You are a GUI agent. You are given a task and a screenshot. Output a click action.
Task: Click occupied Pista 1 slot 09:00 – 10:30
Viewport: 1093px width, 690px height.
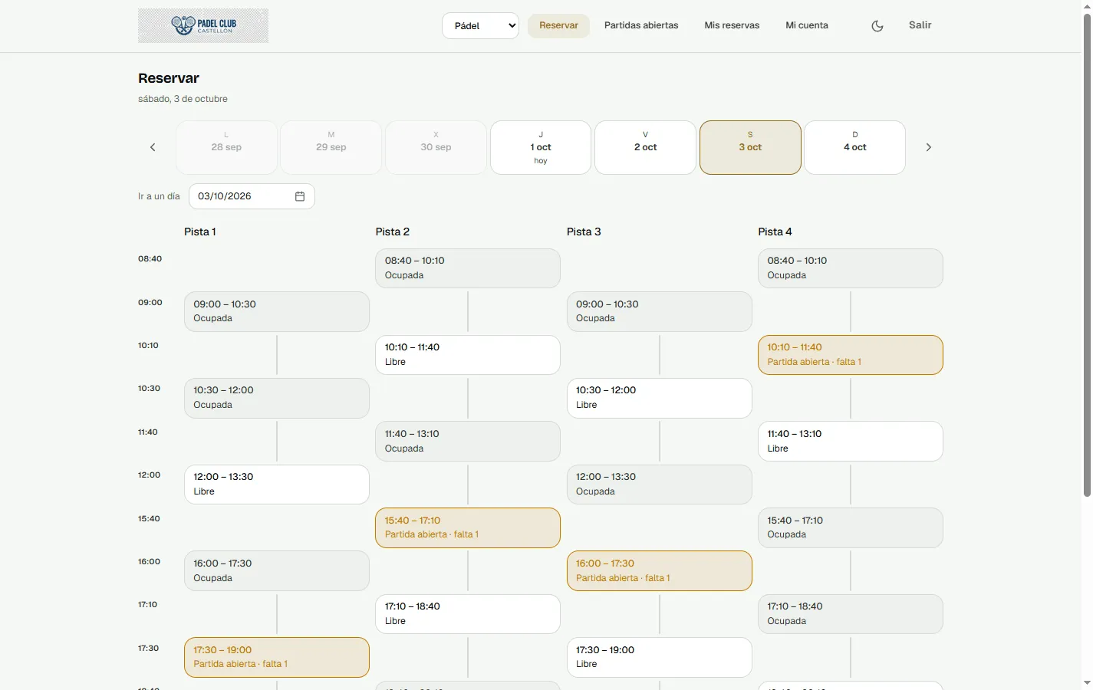pos(277,312)
